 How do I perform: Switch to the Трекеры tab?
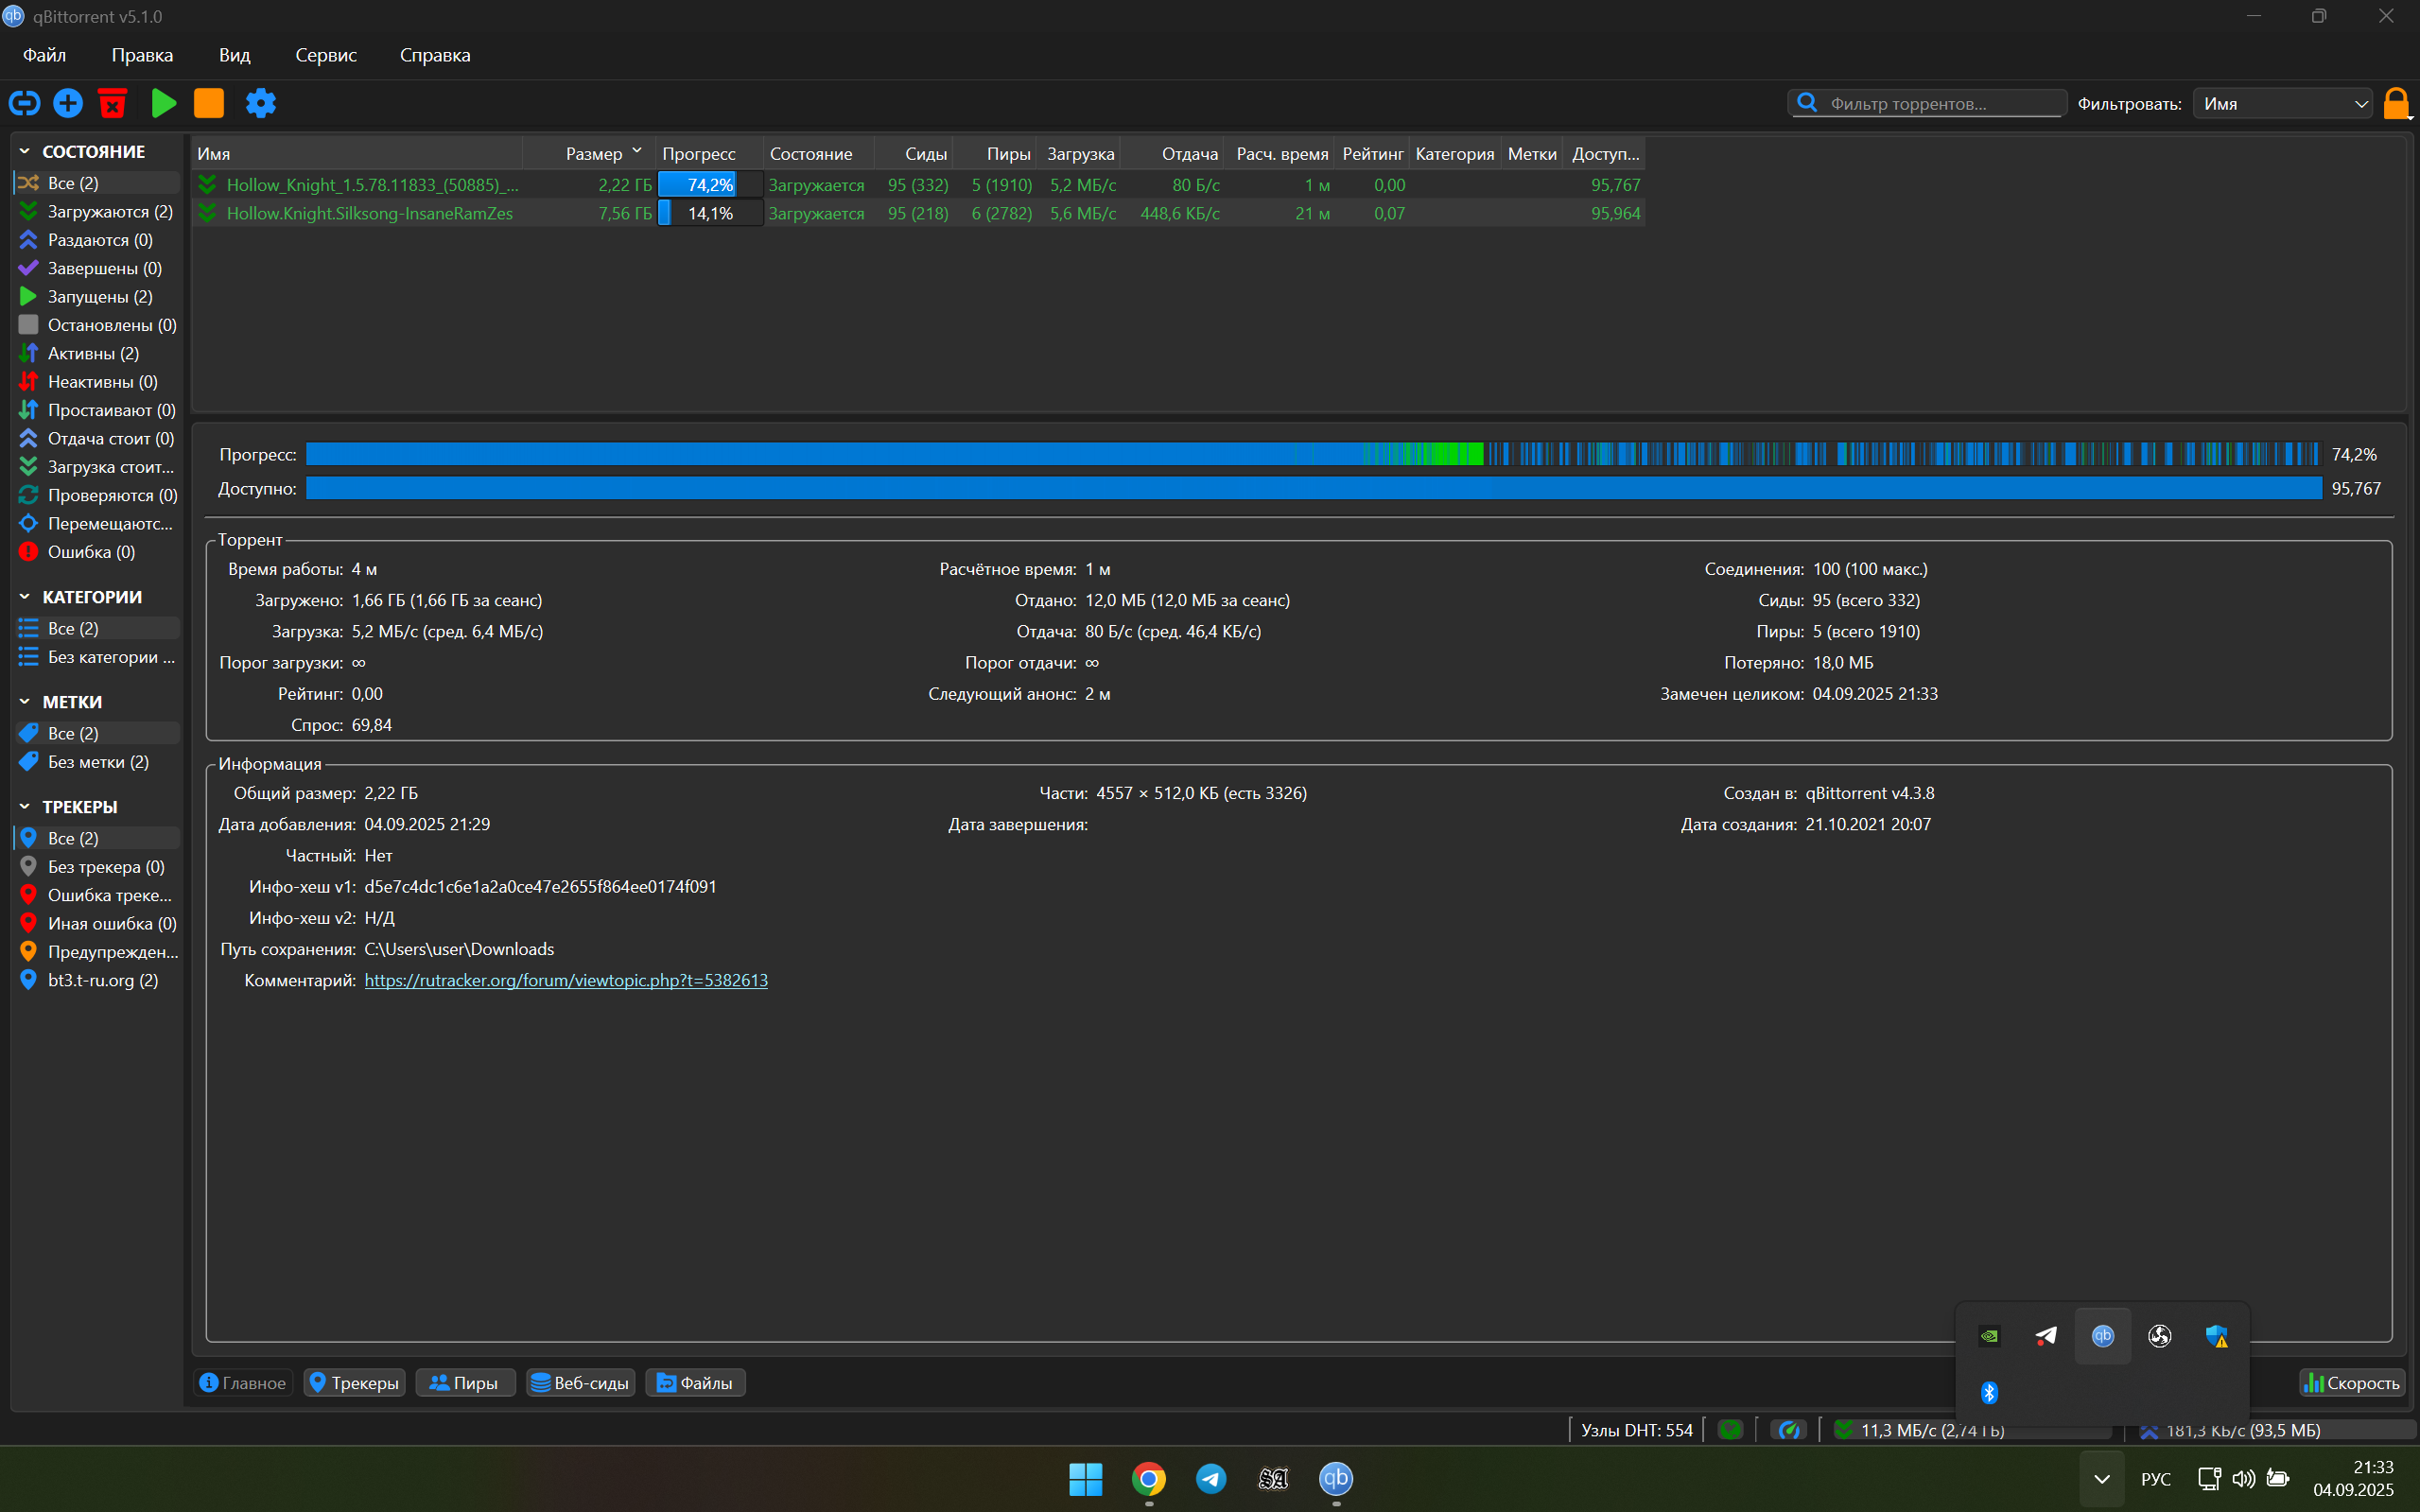tap(355, 1383)
